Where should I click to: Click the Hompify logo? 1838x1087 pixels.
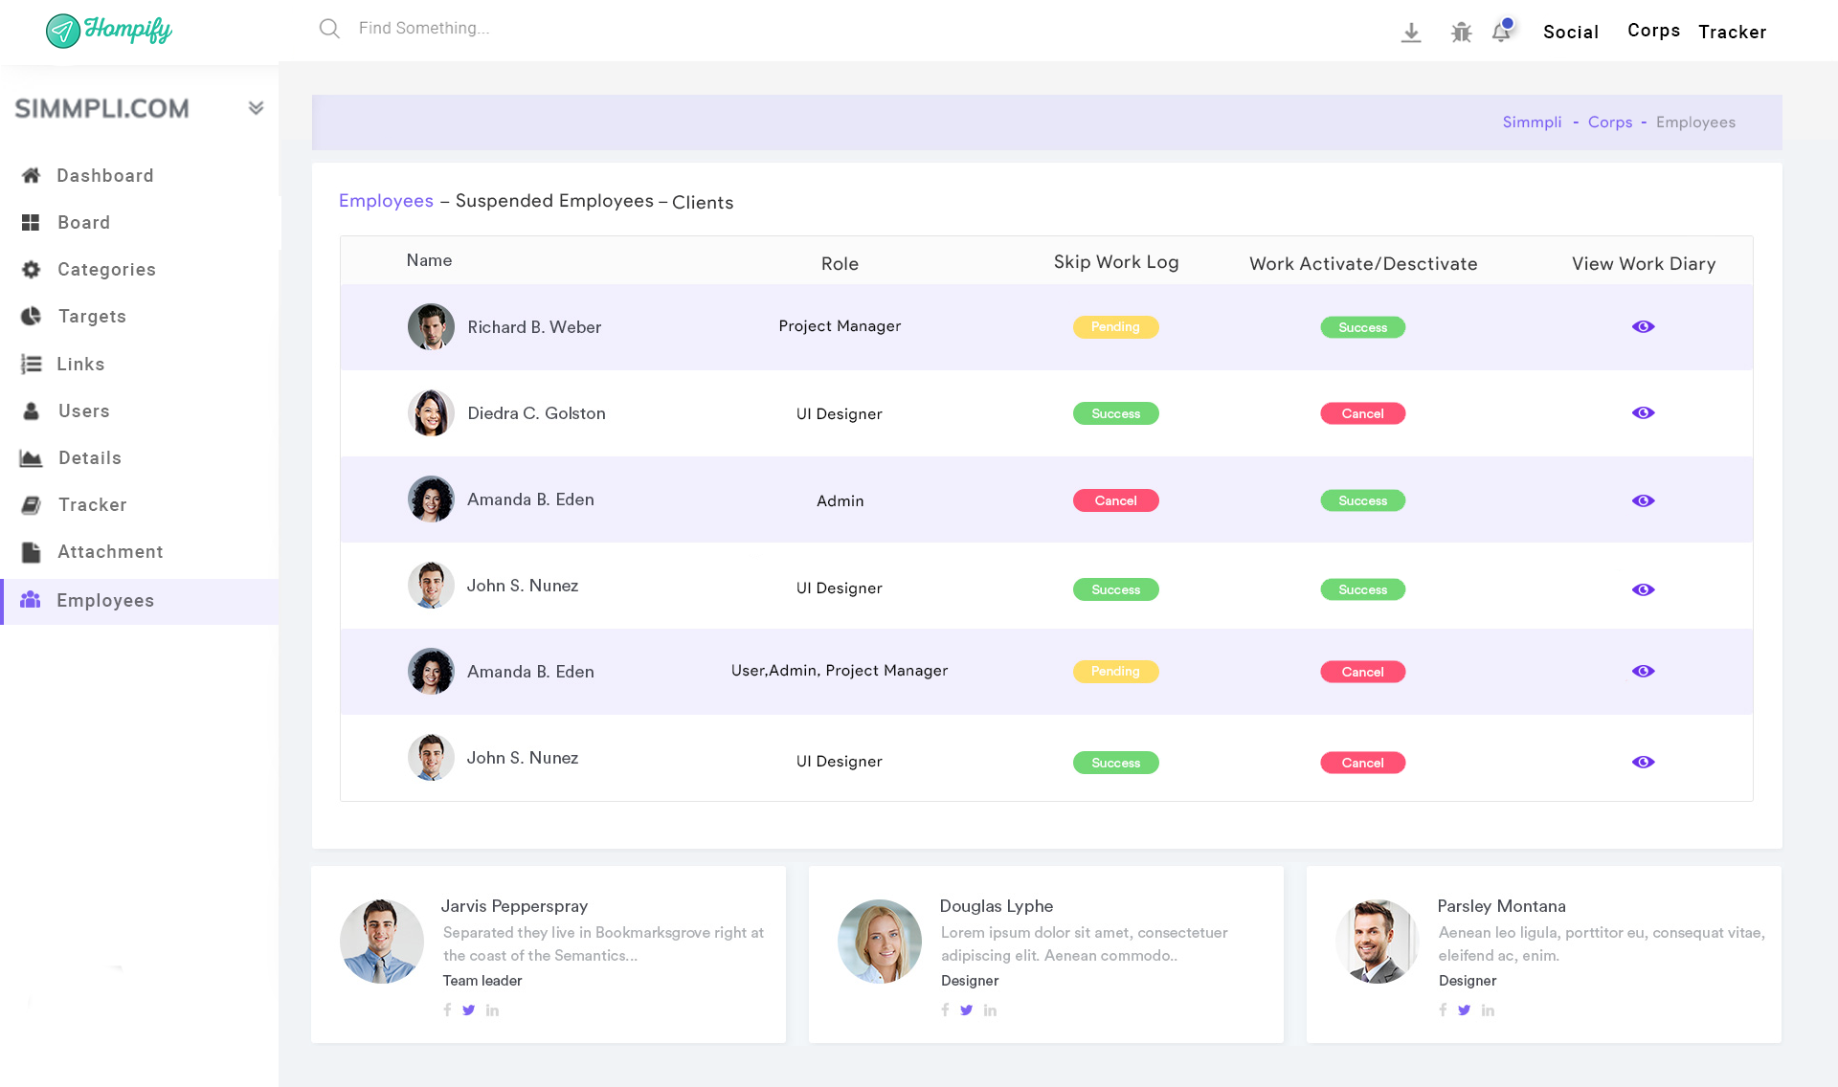click(109, 31)
